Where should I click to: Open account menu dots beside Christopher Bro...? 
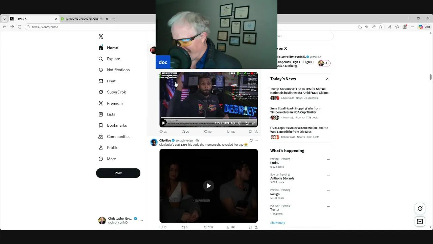click(141, 221)
